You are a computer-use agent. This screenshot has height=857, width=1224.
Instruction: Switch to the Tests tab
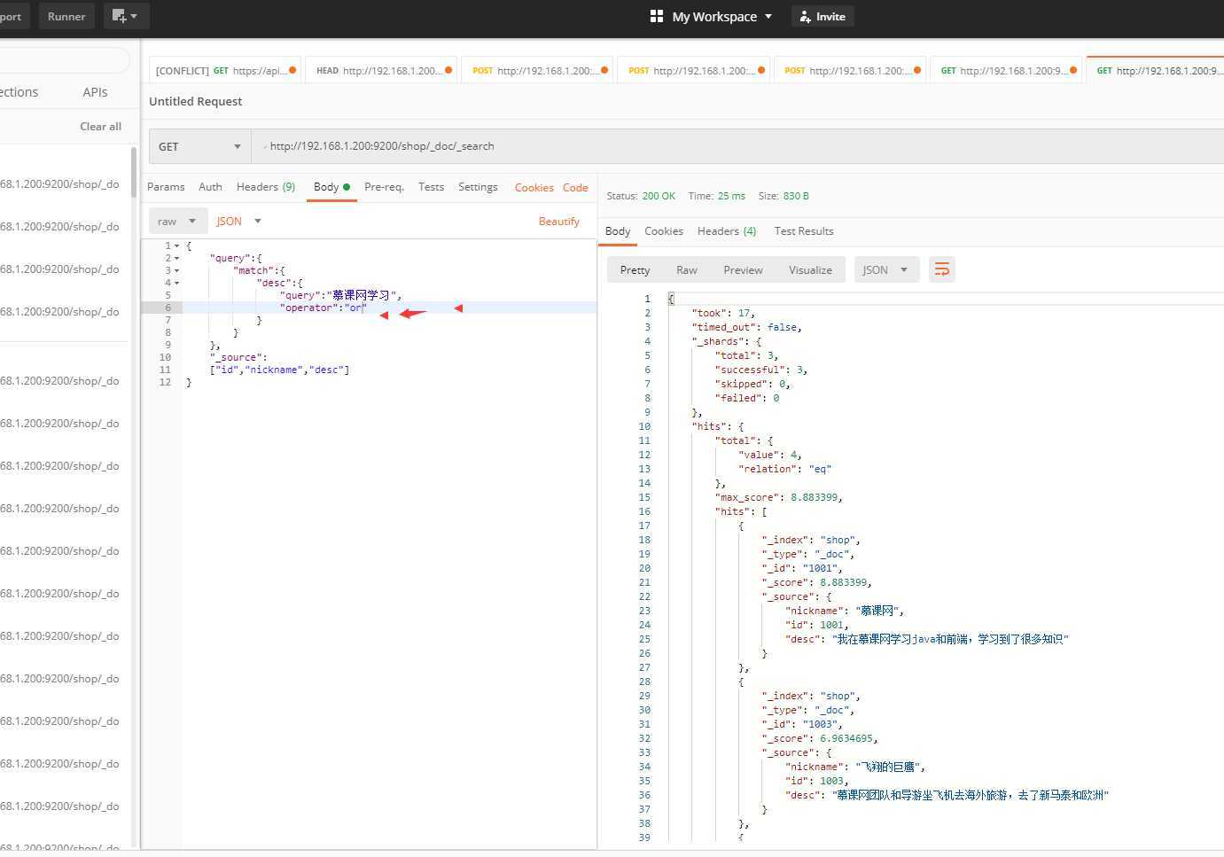coord(431,187)
